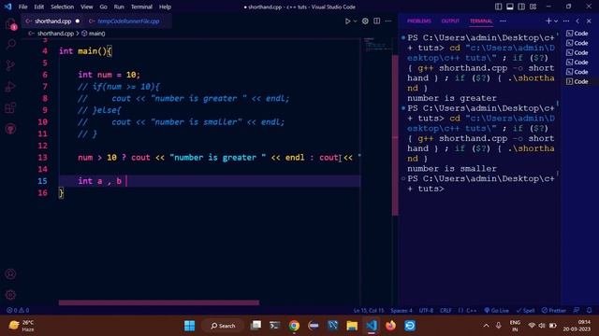
Task: Open the Selection menu
Action: point(62,7)
